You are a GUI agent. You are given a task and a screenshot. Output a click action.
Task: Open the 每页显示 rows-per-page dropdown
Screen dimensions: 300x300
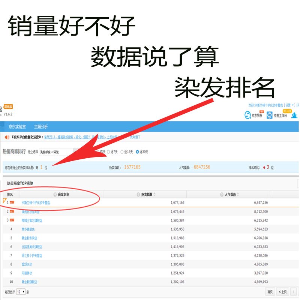(21, 292)
